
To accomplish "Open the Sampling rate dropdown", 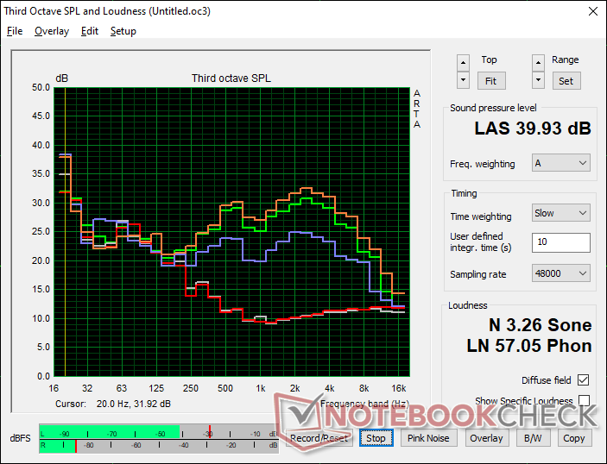I will pyautogui.click(x=561, y=273).
